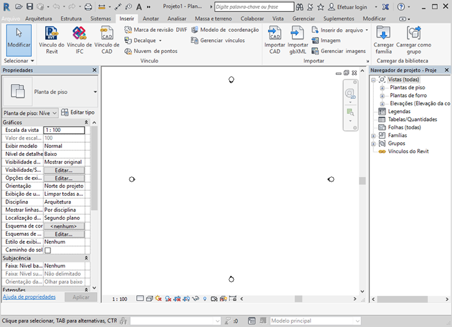The width and height of the screenshot is (452, 327).
Task: Expand the Famílias tree node
Action: (x=374, y=136)
